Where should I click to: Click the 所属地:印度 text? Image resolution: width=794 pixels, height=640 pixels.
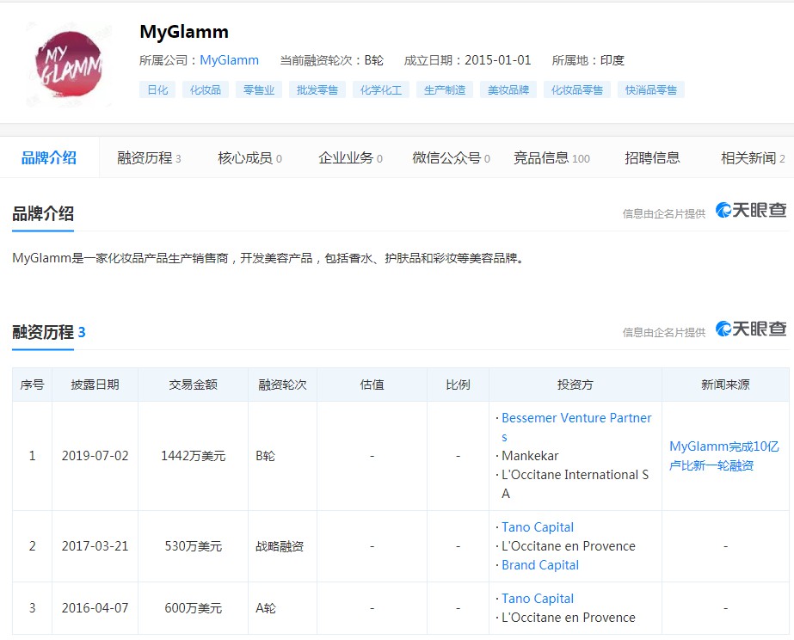coord(588,60)
